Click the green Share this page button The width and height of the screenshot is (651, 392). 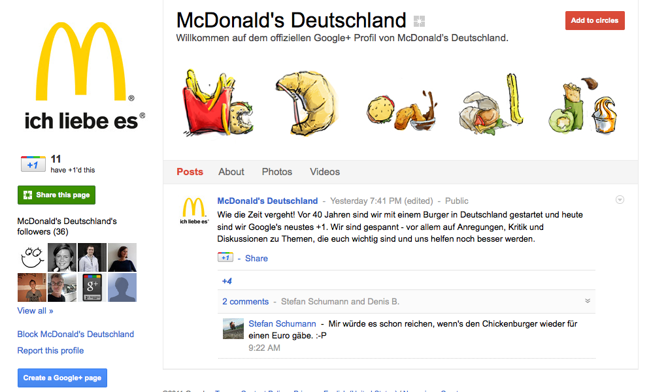tap(56, 195)
